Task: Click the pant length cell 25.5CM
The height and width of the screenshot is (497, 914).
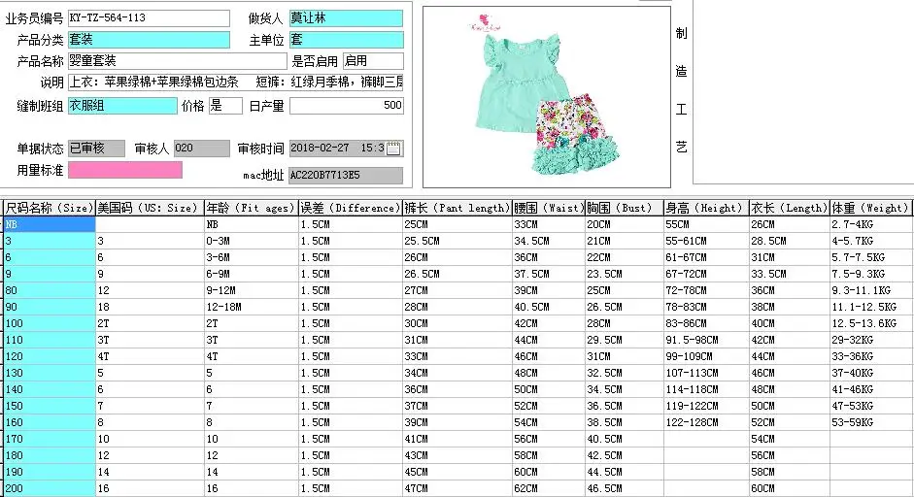Action: click(x=457, y=241)
